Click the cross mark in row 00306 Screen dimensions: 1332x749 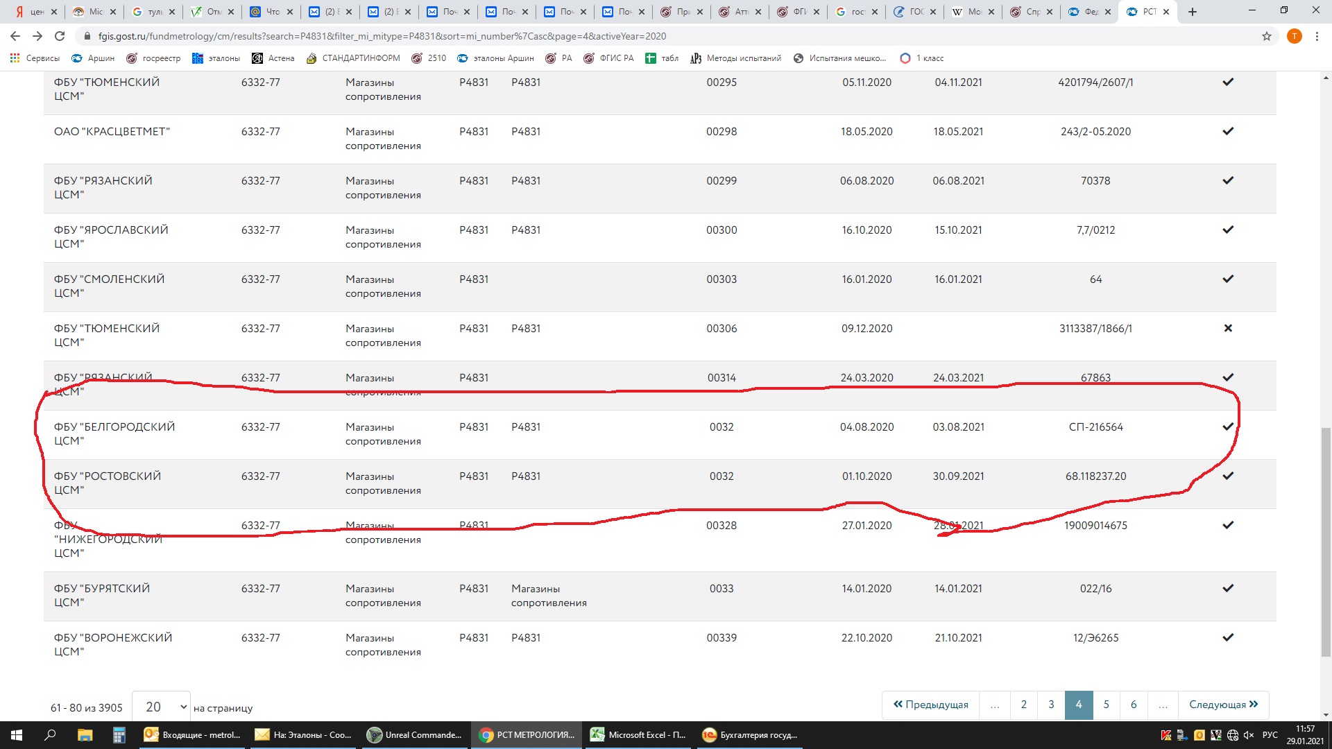coord(1227,328)
